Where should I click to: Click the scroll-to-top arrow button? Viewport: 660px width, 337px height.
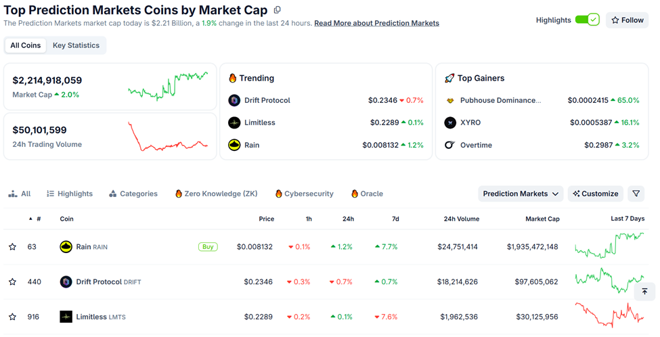tap(644, 292)
